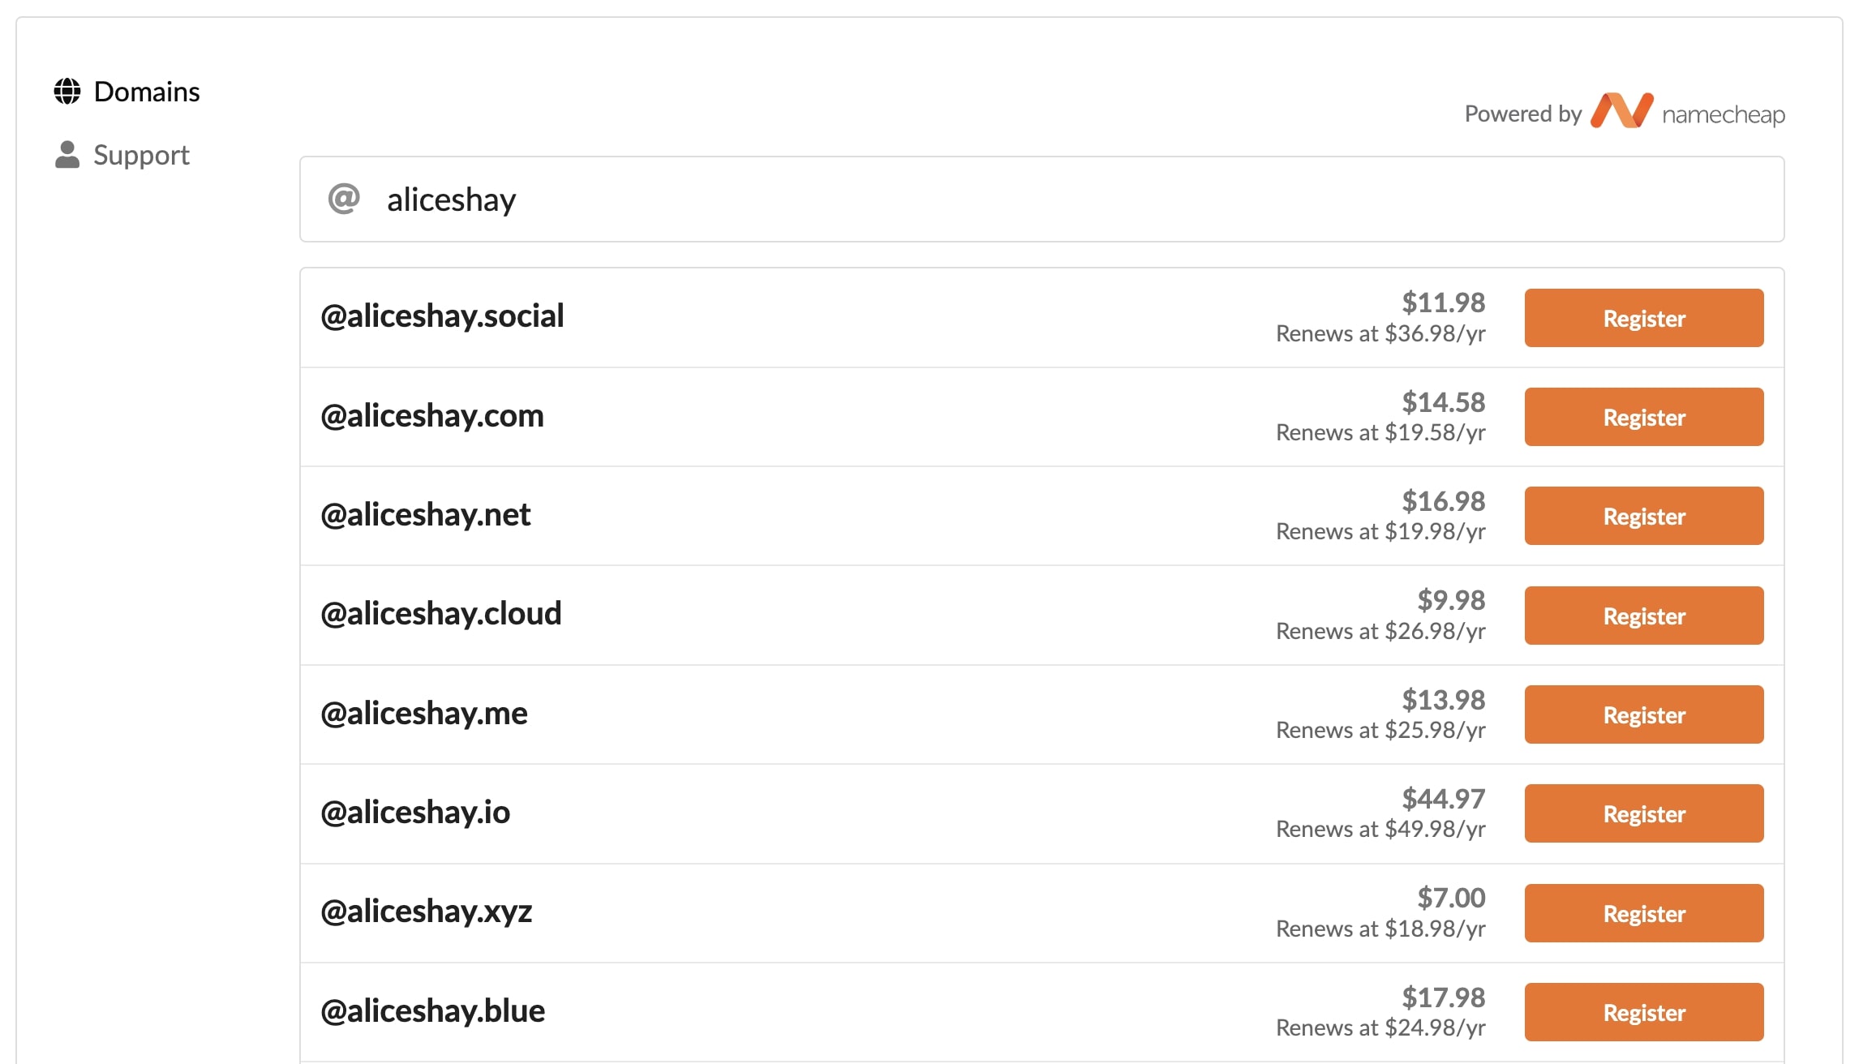Register the aliceshay.me domain
1859x1064 pixels.
(1643, 714)
